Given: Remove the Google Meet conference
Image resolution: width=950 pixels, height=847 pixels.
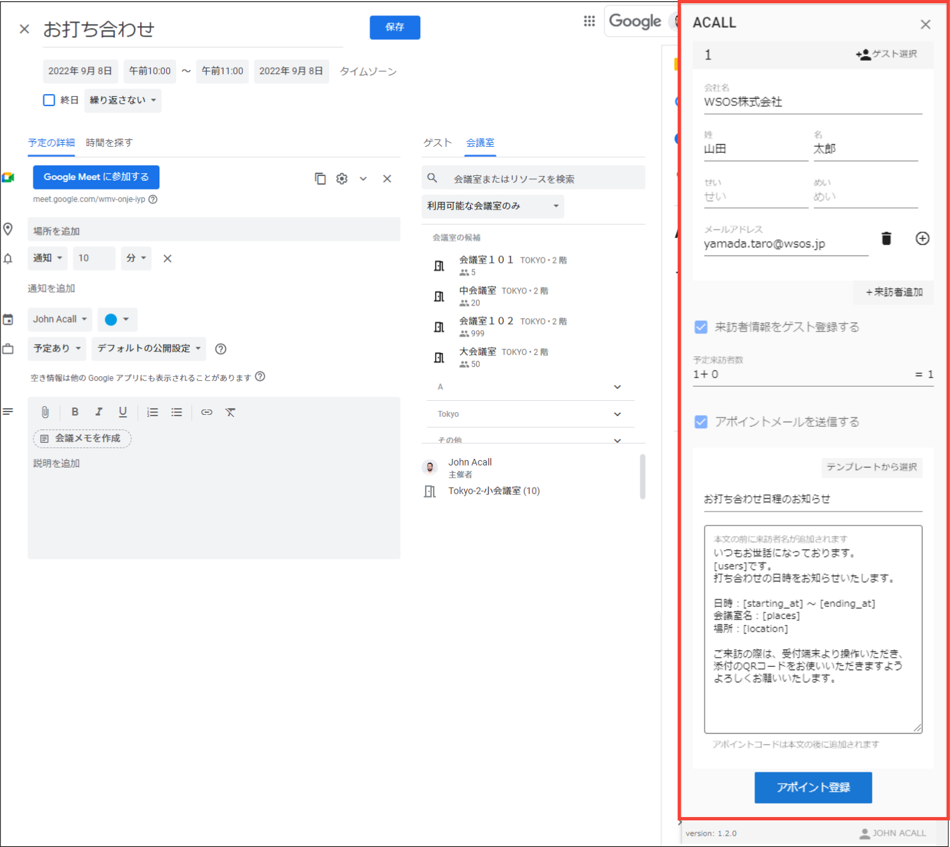Looking at the screenshot, I should tap(387, 179).
